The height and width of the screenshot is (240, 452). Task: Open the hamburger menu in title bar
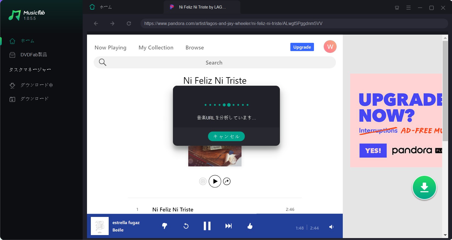click(x=408, y=8)
